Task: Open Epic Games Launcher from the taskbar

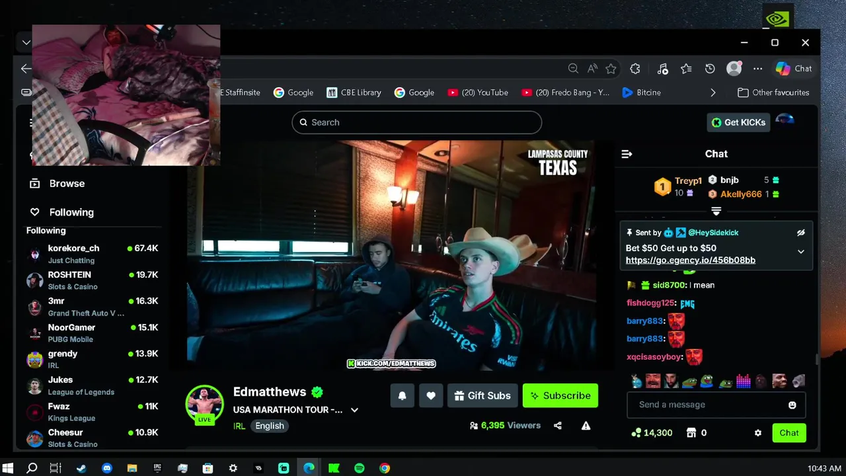Action: click(x=157, y=468)
